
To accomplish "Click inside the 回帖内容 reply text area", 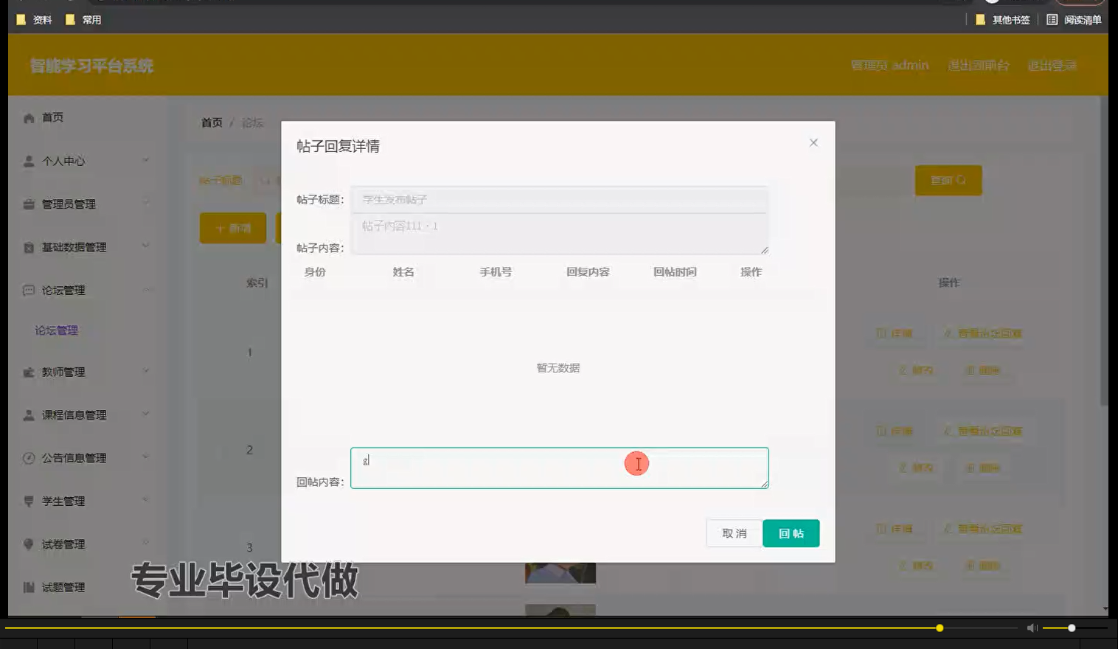I will [559, 467].
